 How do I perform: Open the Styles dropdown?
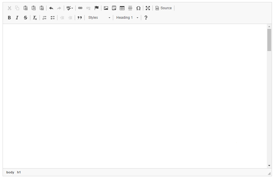[x=99, y=18]
